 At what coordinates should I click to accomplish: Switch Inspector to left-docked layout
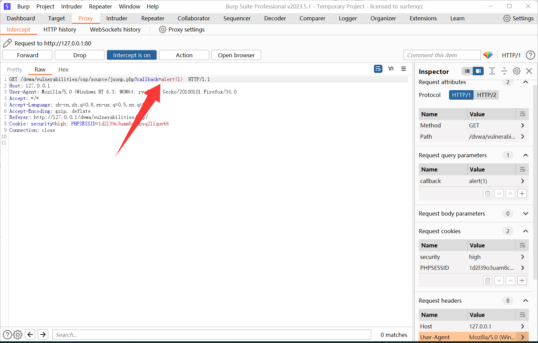pos(467,71)
